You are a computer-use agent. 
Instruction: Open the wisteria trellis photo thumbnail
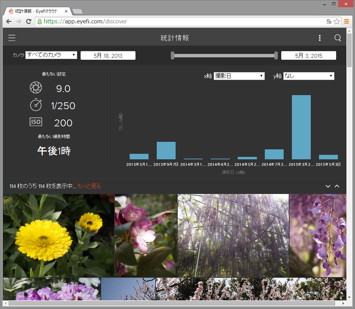[233, 235]
